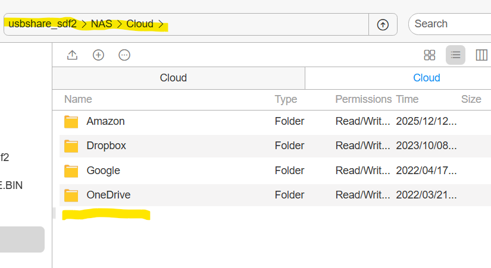491x268 pixels.
Task: Switch to grid thumbnail view
Action: pos(429,55)
